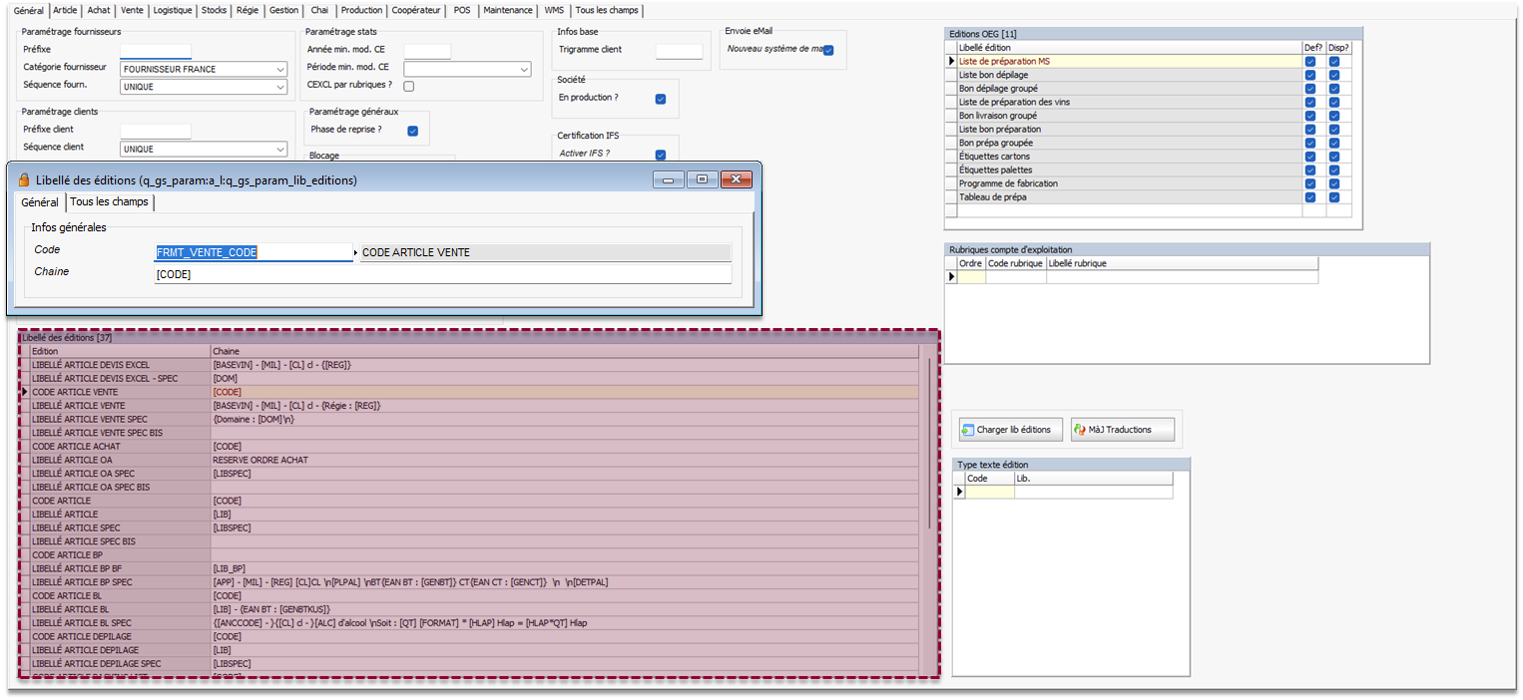
Task: Click the row pointer arrow in Type texte édition
Action: pyautogui.click(x=960, y=492)
